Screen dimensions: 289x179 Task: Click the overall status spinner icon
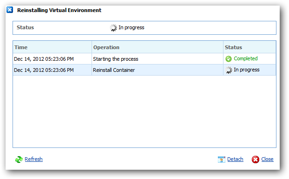click(x=113, y=28)
